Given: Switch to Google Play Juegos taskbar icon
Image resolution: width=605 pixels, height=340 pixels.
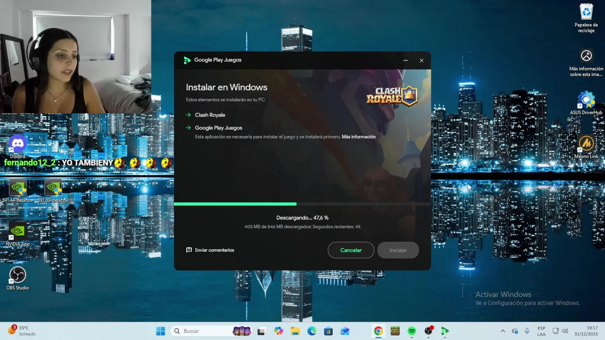Looking at the screenshot, I should (445, 331).
